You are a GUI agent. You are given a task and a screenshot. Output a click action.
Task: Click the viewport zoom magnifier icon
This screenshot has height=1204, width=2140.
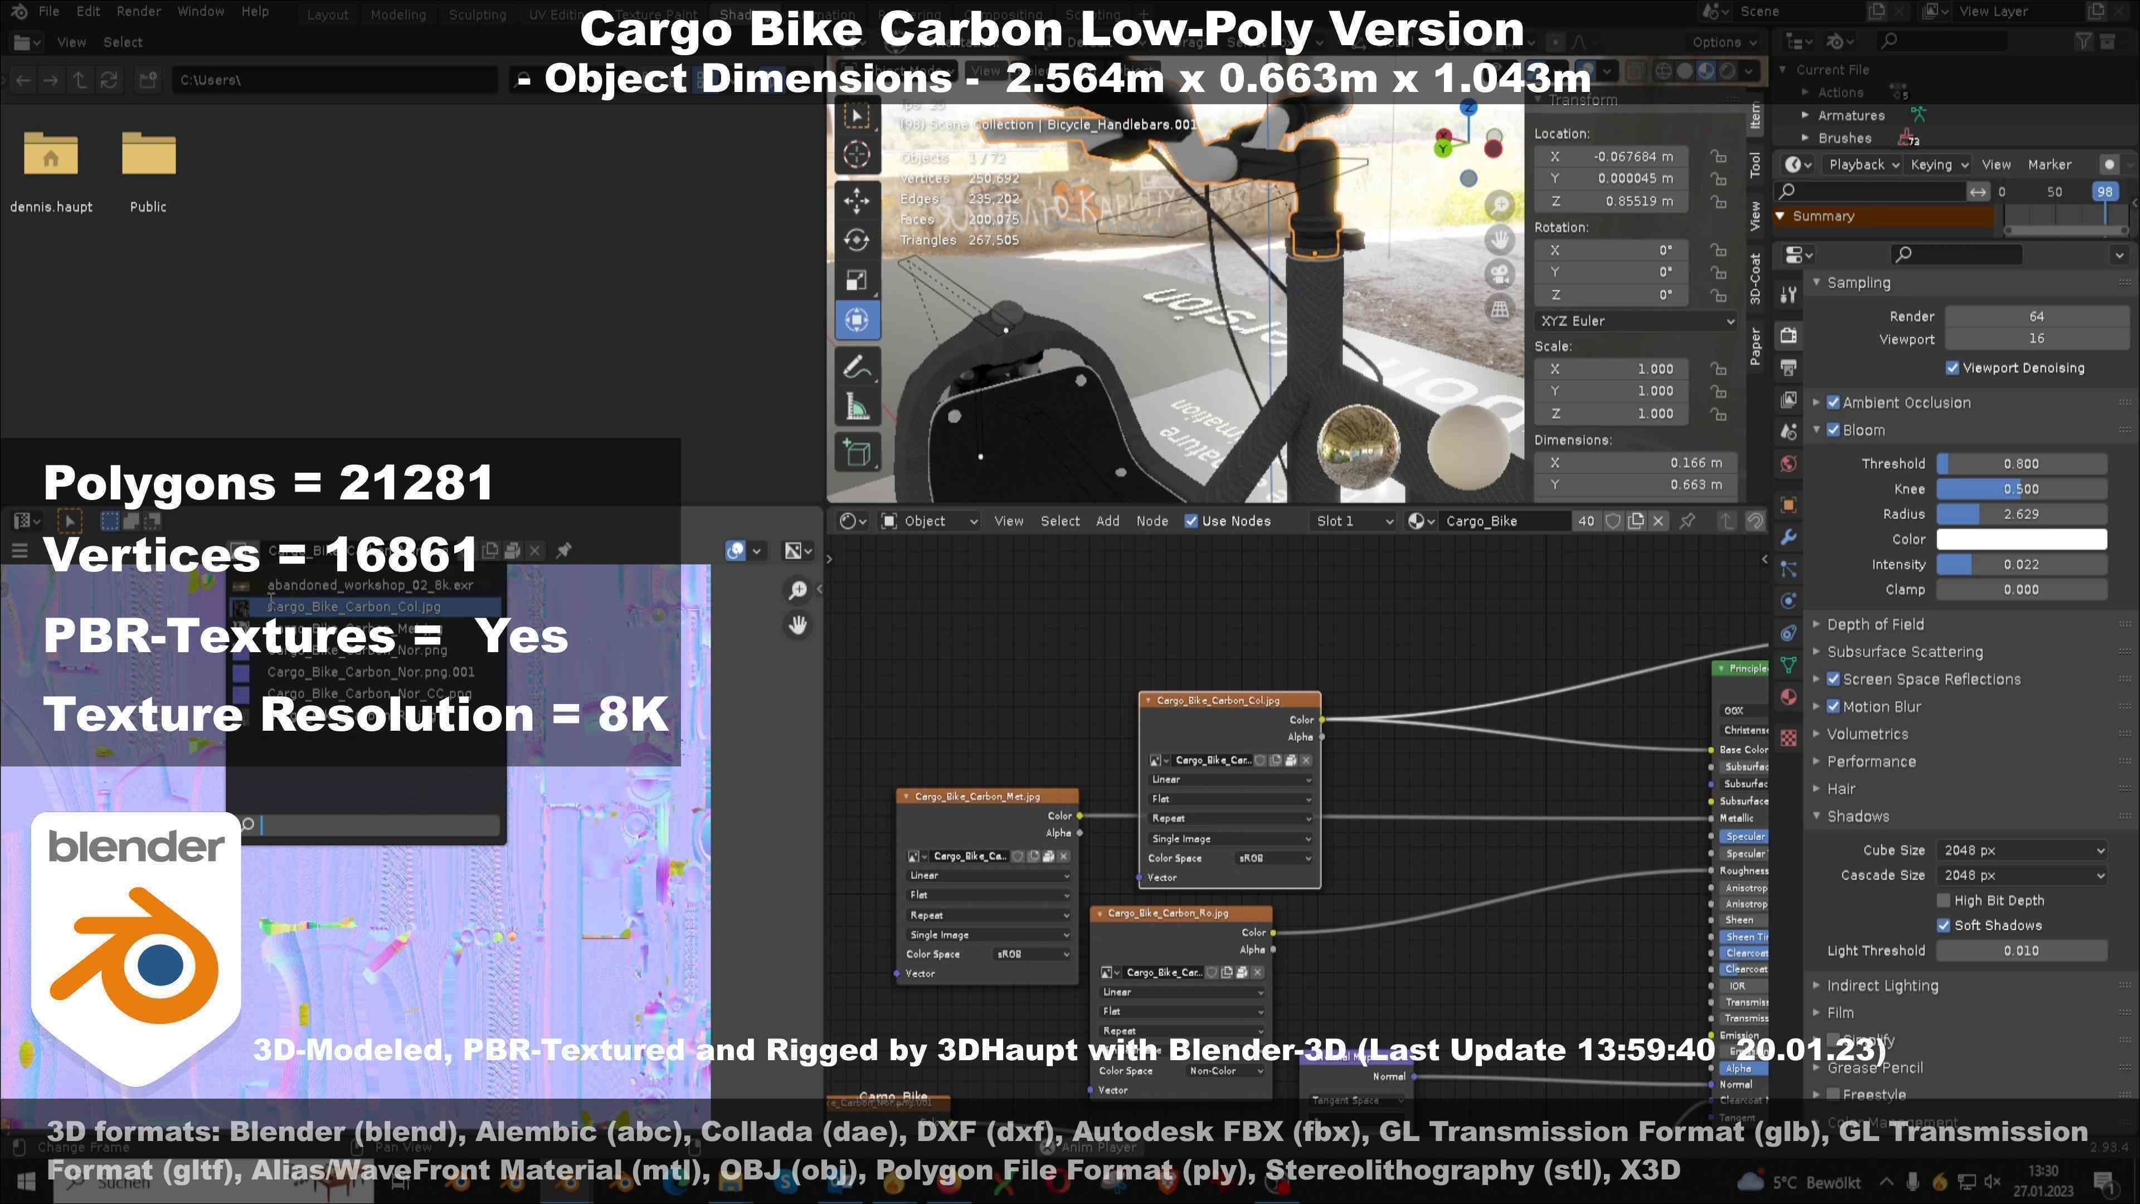(1499, 205)
